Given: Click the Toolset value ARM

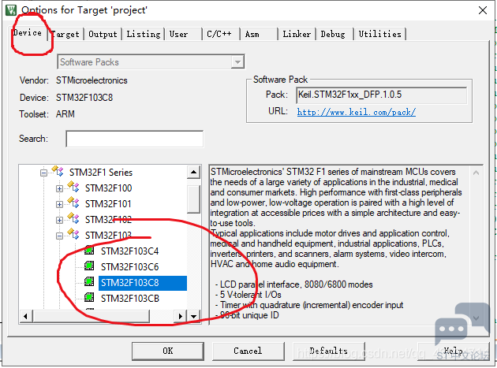Looking at the screenshot, I should pyautogui.click(x=65, y=114).
